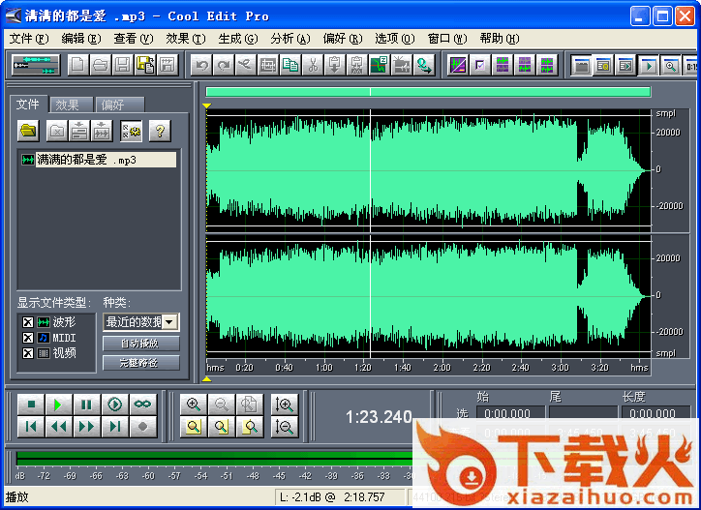701x510 pixels.
Task: Click the toolbar spectral view icon
Action: pyautogui.click(x=458, y=65)
